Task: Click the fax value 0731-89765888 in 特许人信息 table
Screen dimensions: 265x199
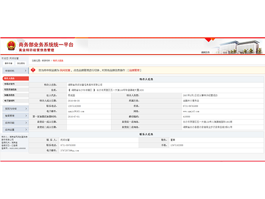Action: 190,106
